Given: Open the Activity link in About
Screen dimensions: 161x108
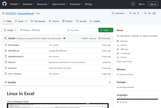Looking at the screenshot, I should 122,45.
